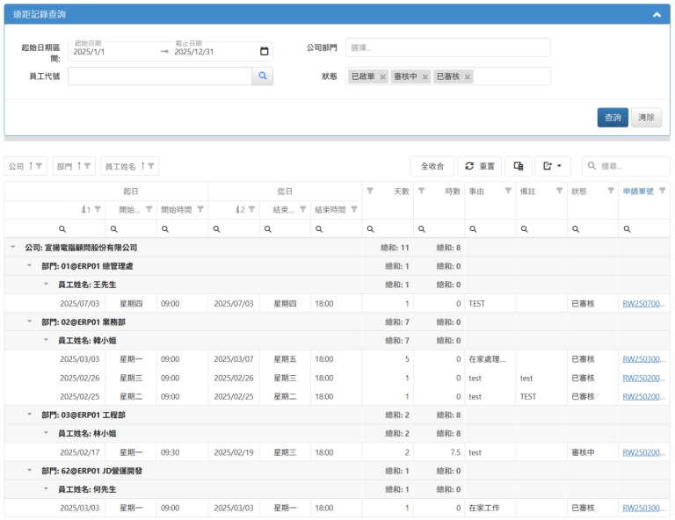
Task: Open the column chooser icon
Action: pyautogui.click(x=519, y=166)
